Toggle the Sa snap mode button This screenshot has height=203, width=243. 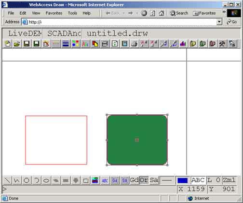(x=154, y=180)
